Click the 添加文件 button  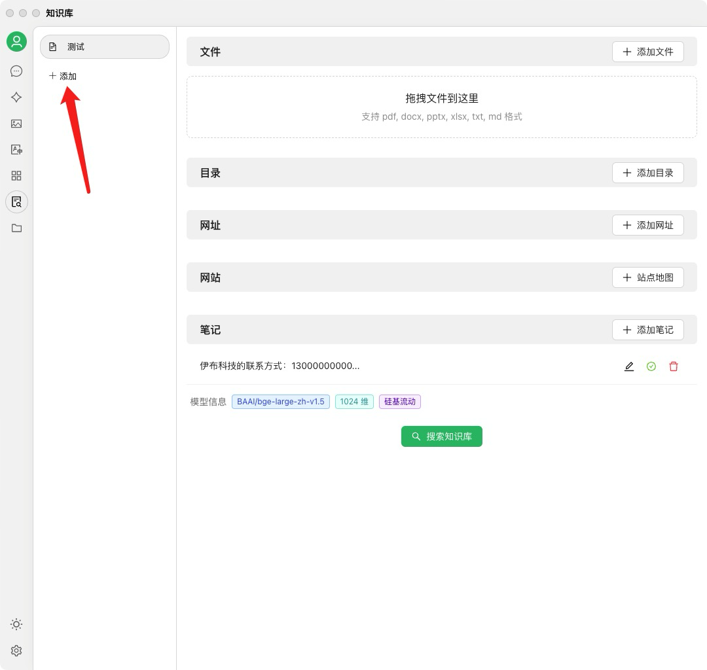click(648, 52)
